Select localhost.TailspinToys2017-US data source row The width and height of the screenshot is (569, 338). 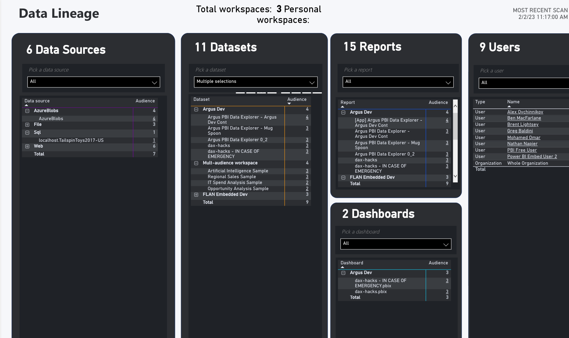coord(90,140)
